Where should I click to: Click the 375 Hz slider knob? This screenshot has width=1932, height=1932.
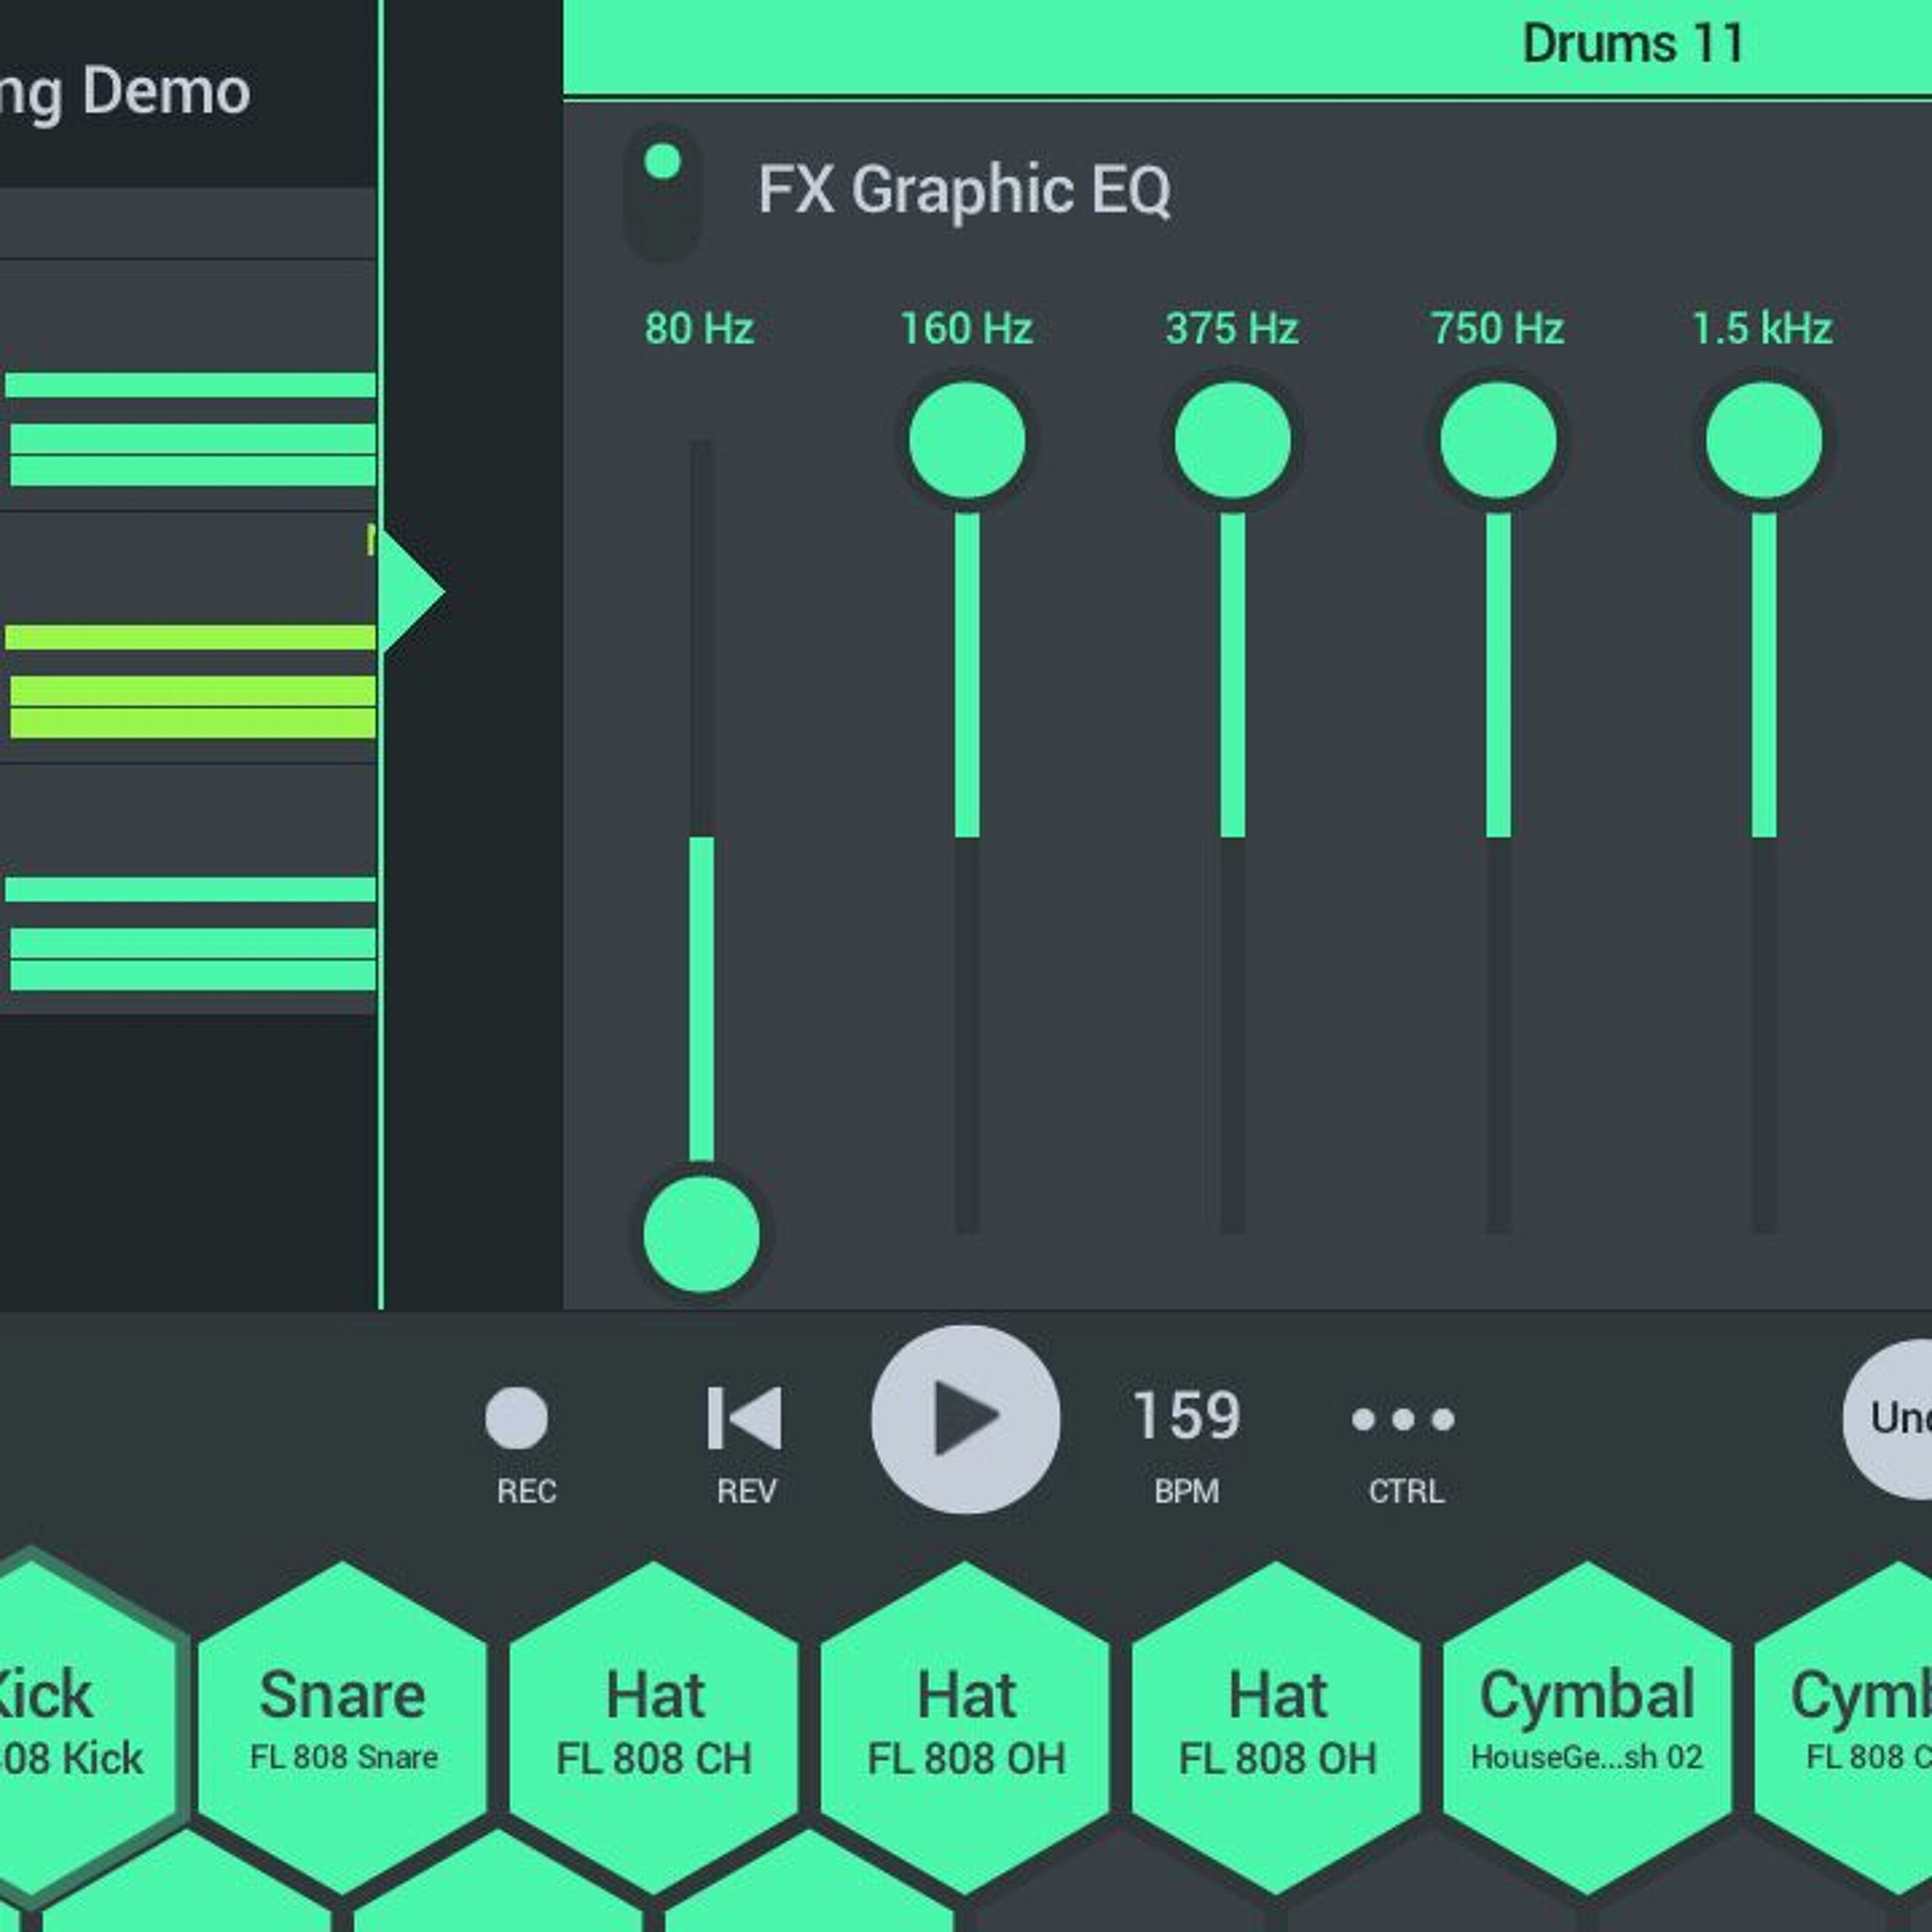(x=1232, y=440)
